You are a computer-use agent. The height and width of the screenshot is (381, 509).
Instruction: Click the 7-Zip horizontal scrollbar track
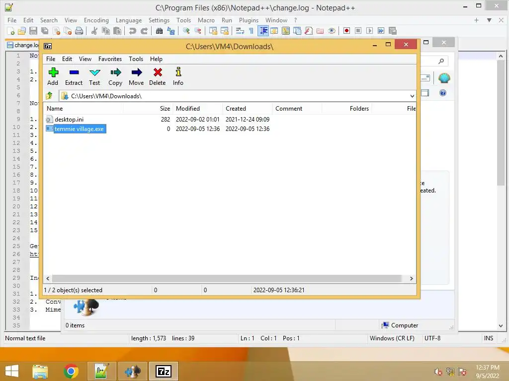[227, 279]
